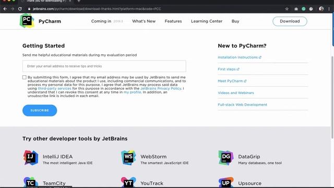Open the Learning Center menu item
This screenshot has height=188, width=334.
207,21
